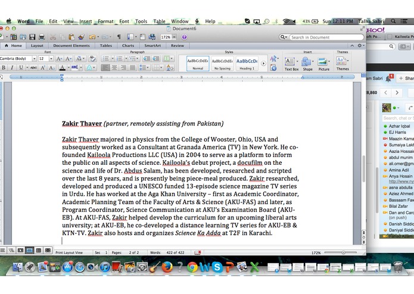
Task: Click the text highlight color button
Action: tap(74, 68)
